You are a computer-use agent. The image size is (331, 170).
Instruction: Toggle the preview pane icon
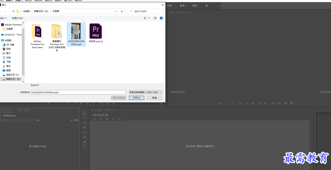click(x=155, y=18)
